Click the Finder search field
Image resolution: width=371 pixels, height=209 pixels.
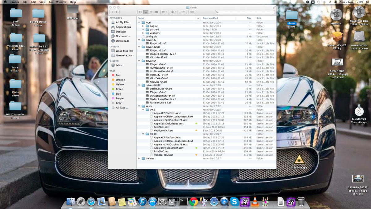tap(244, 12)
